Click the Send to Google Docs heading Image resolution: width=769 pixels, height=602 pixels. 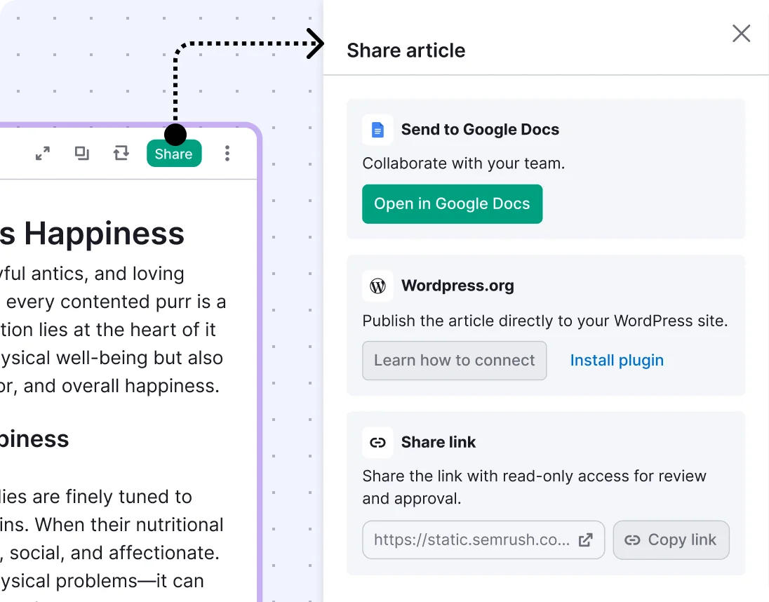[x=480, y=129]
